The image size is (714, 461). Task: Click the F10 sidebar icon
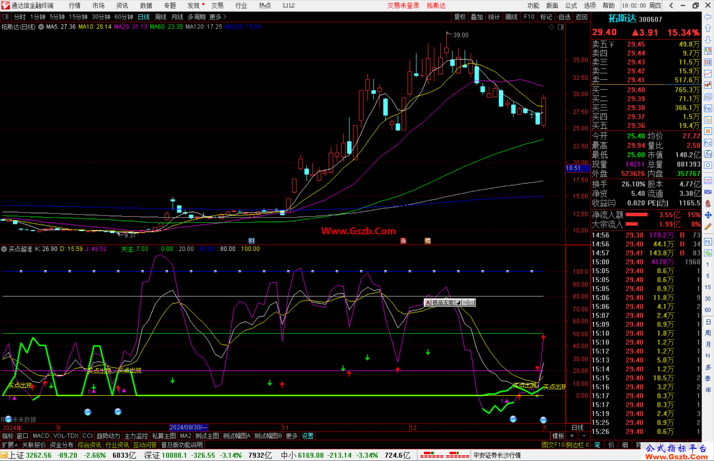pyautogui.click(x=708, y=108)
